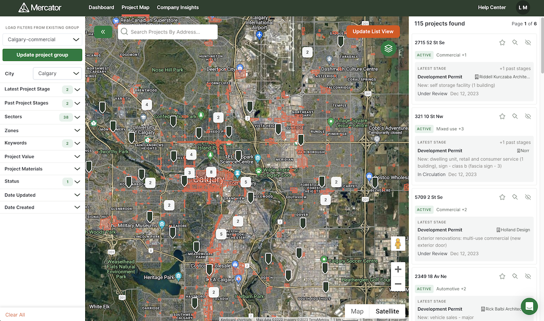Click the Confederation Park map marker
The height and width of the screenshot is (321, 544).
201,116
